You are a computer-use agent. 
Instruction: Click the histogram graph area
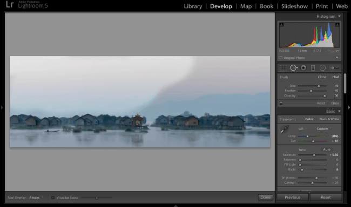(x=309, y=35)
